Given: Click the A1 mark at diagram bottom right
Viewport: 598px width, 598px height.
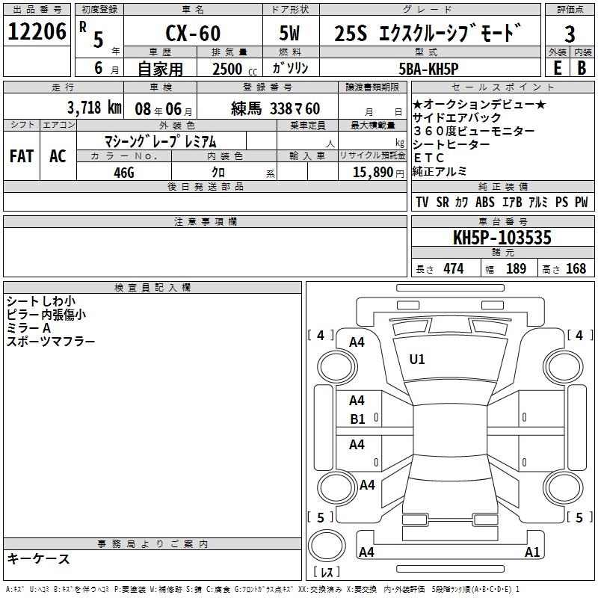Looking at the screenshot, I should coord(532,552).
